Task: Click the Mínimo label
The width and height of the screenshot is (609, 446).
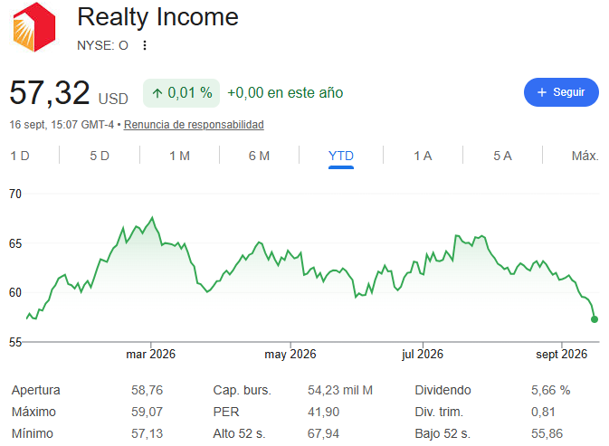Action: tap(33, 433)
